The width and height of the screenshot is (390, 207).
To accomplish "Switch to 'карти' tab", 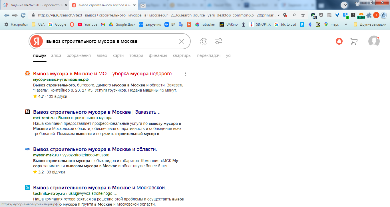I will [x=118, y=55].
